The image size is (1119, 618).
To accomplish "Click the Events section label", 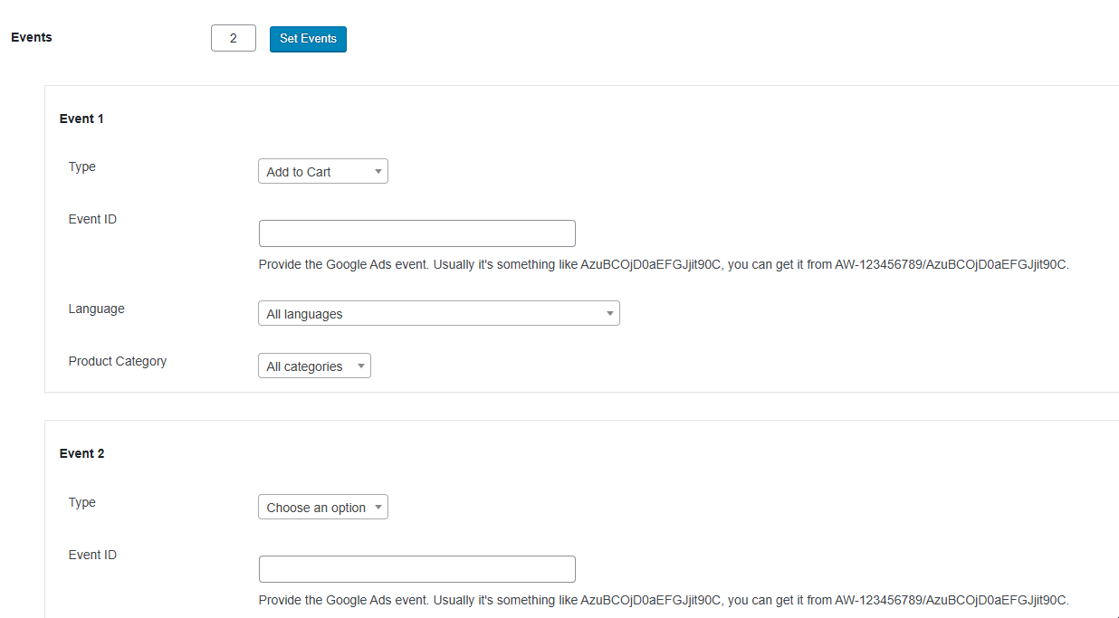I will [x=32, y=38].
